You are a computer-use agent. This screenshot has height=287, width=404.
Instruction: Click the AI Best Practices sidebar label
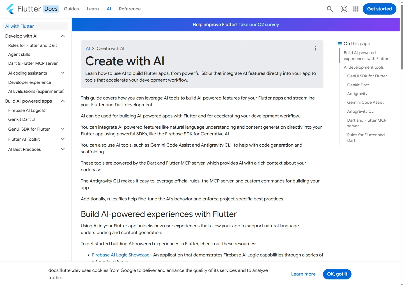click(24, 149)
